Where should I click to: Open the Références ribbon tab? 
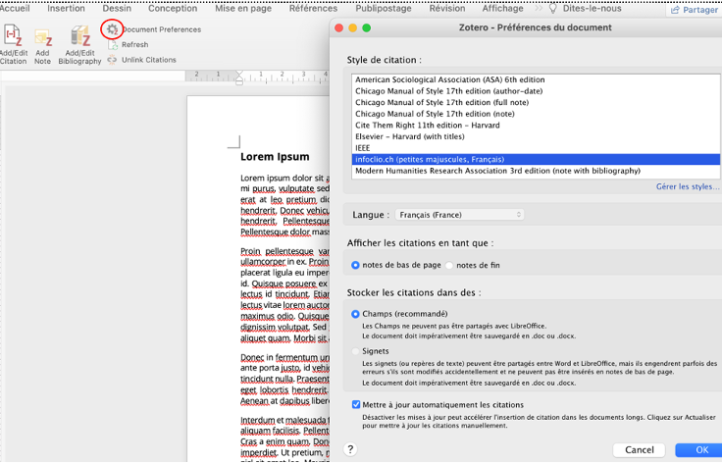(313, 8)
